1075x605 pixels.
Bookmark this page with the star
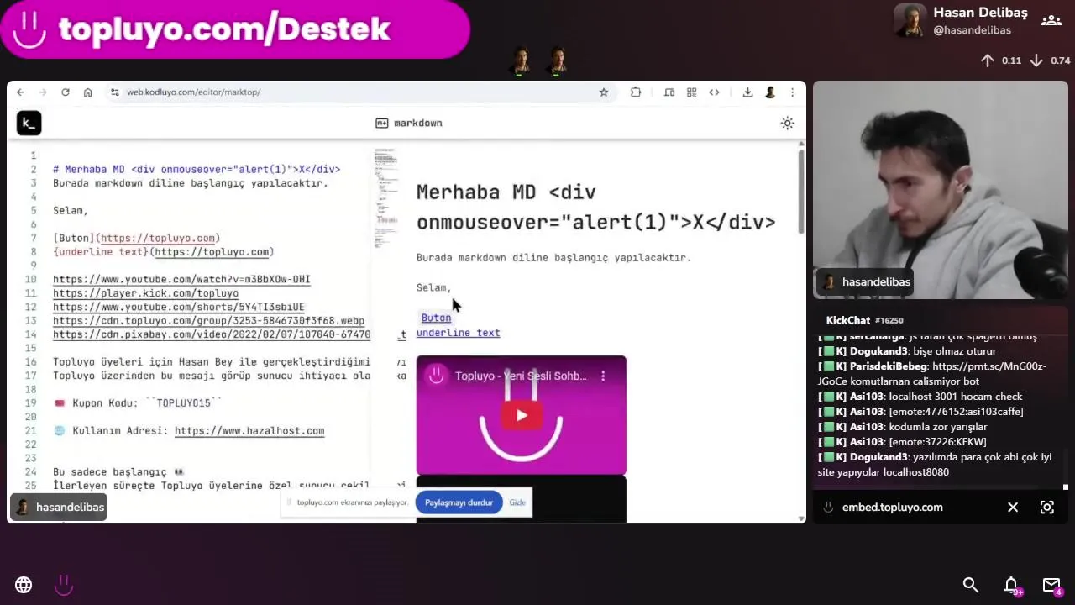click(604, 92)
